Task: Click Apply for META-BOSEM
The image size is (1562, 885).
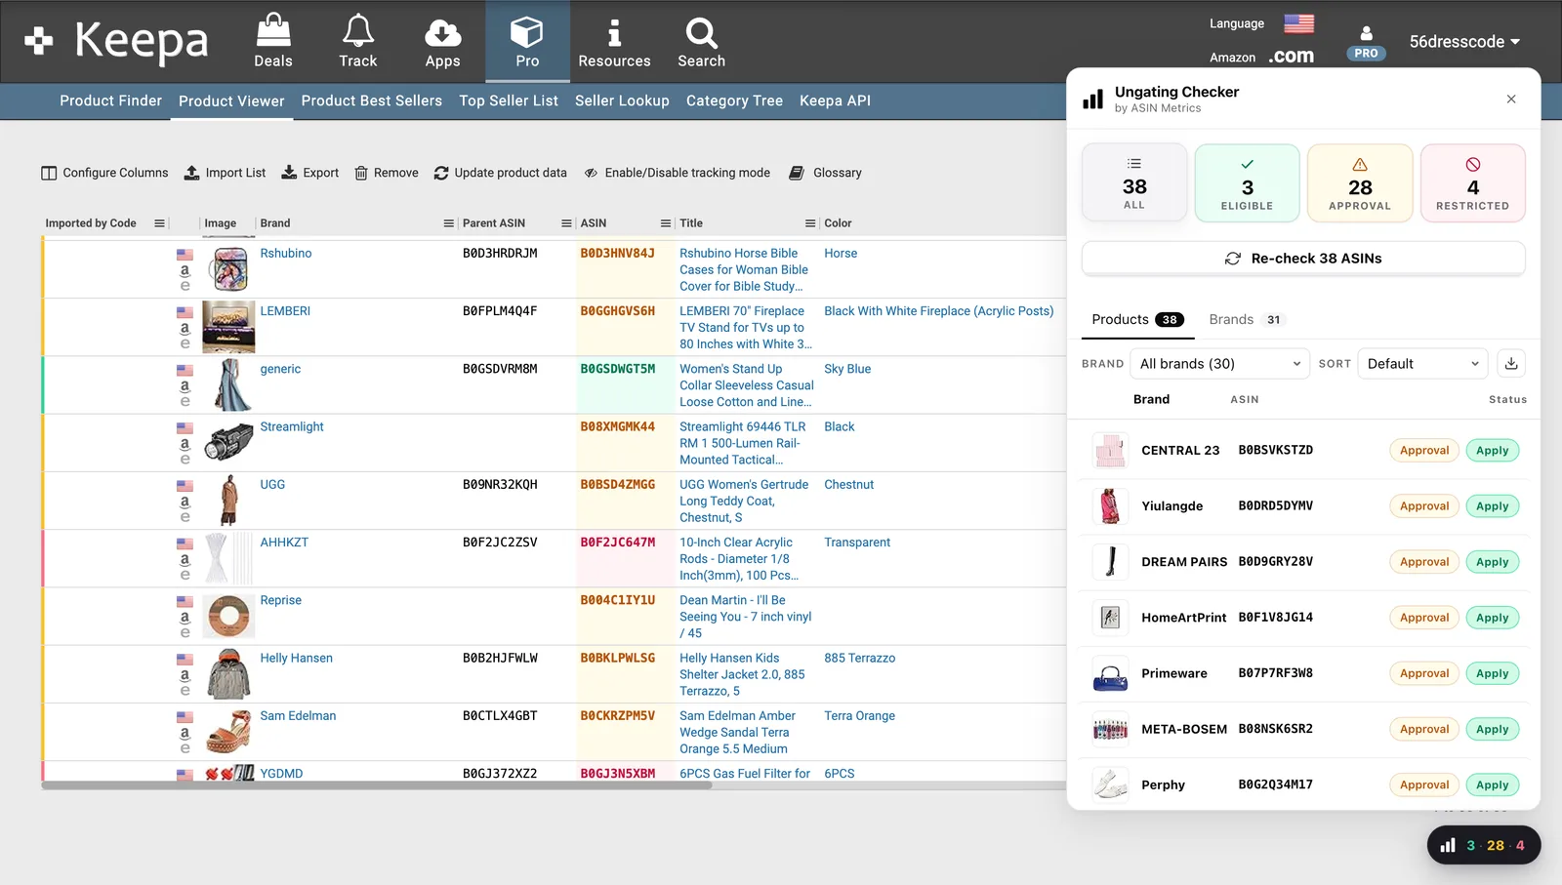Action: point(1492,729)
